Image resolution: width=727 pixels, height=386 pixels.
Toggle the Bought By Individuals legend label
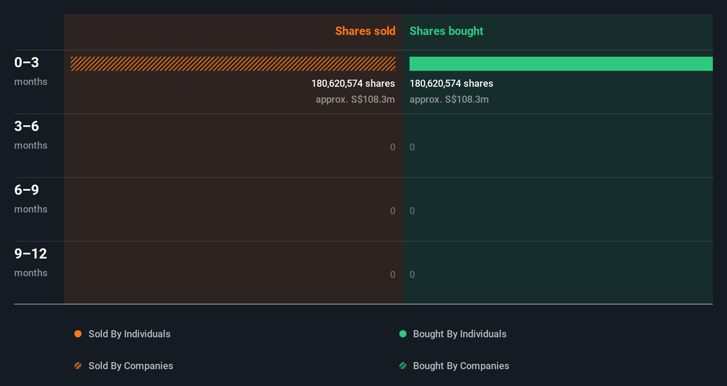pyautogui.click(x=460, y=334)
